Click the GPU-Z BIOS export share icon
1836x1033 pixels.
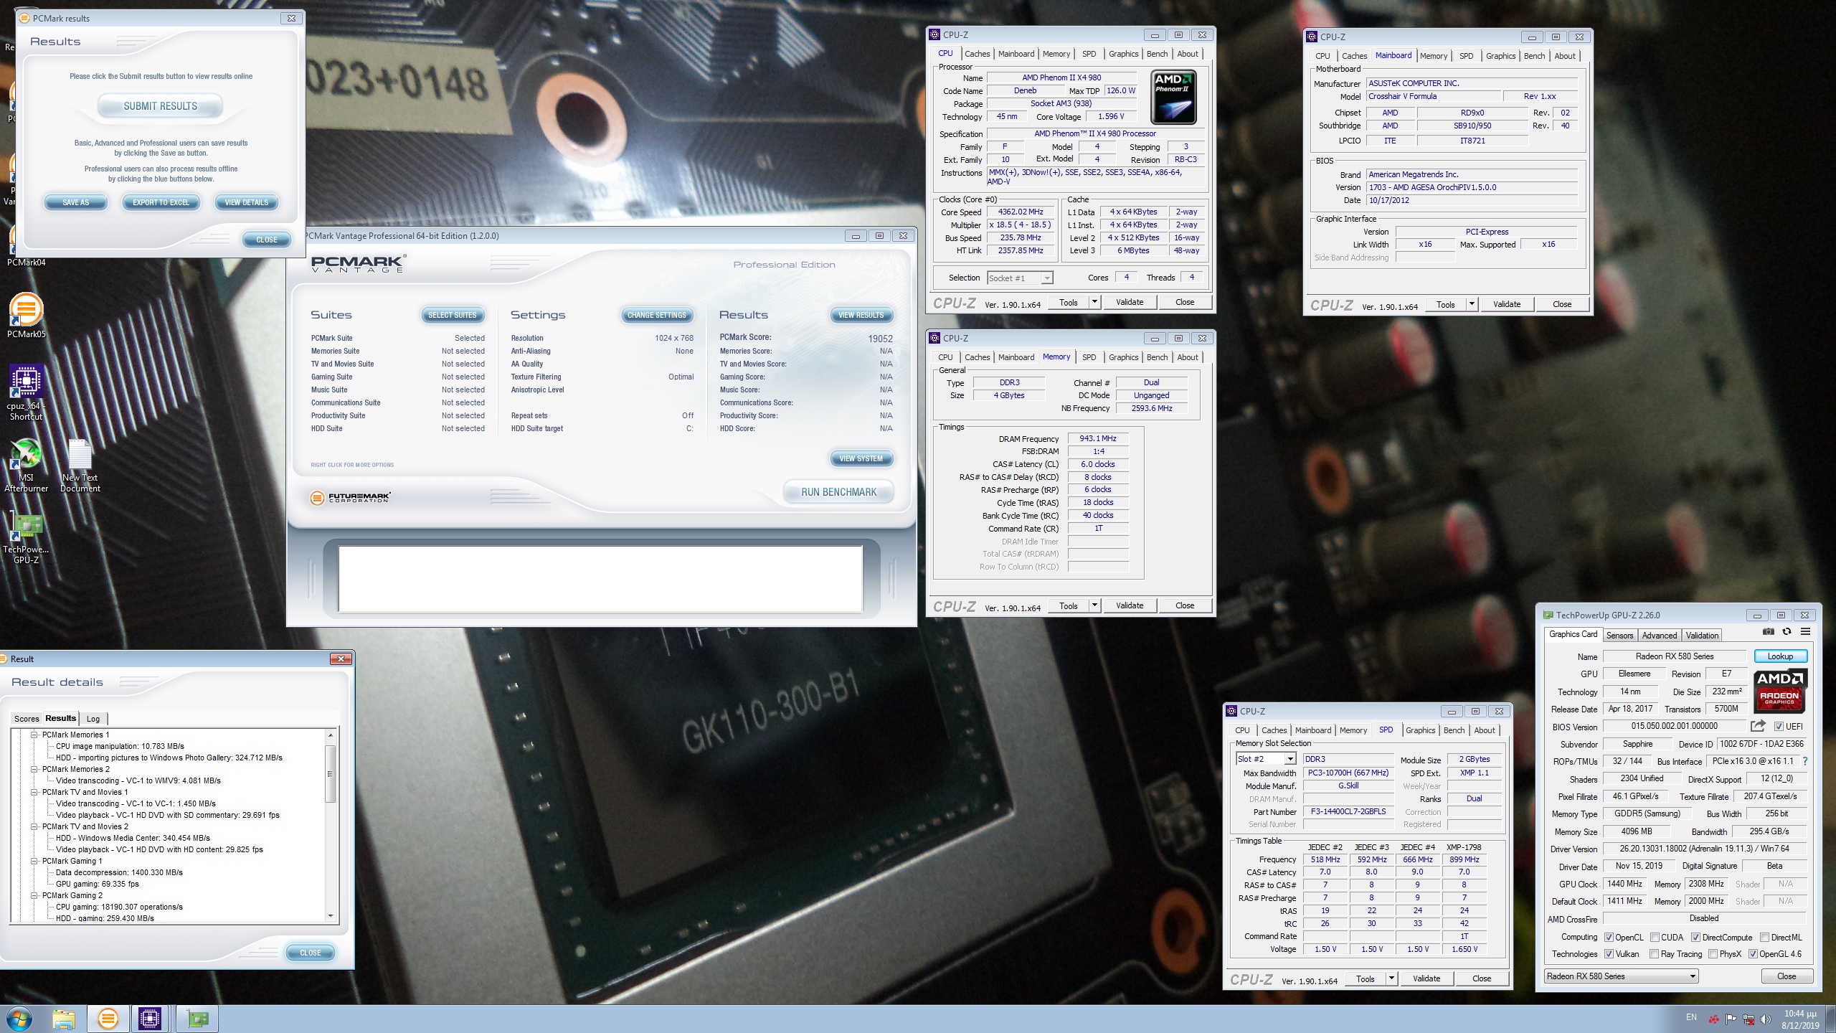(1758, 725)
